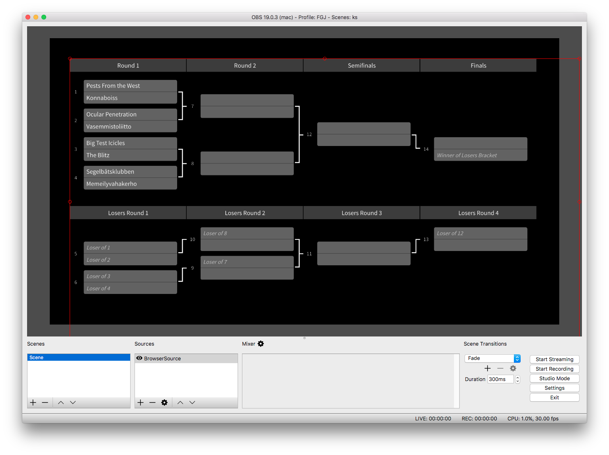The height and width of the screenshot is (455, 609).
Task: Add a new source with the plus icon
Action: 140,402
